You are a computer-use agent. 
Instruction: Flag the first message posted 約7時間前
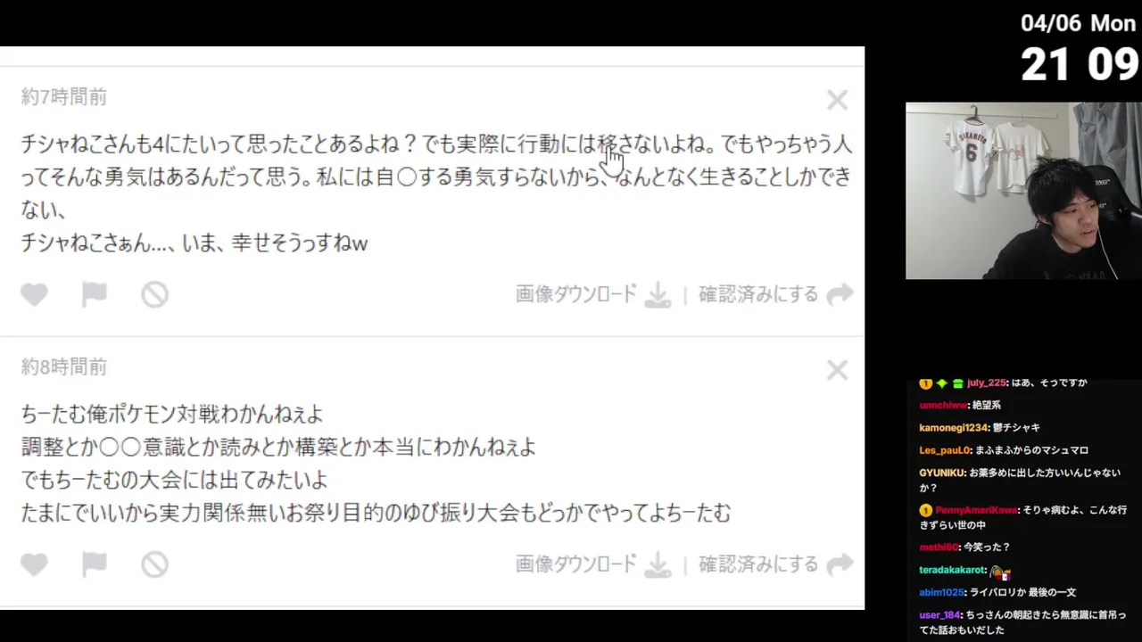[x=95, y=294]
